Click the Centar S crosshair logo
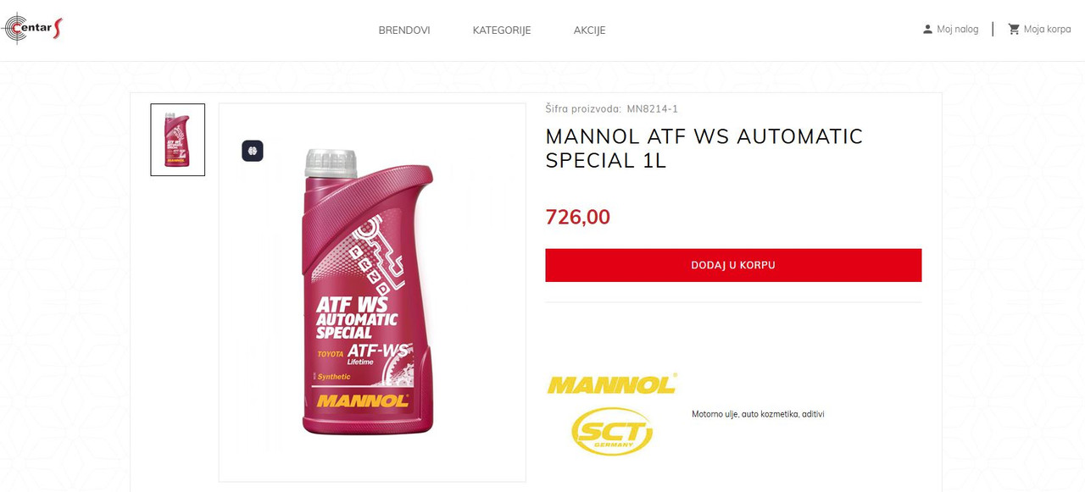 (x=32, y=29)
